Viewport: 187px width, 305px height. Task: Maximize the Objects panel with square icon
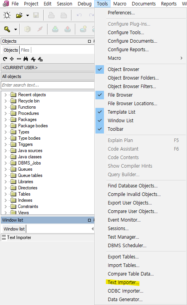point(89,41)
